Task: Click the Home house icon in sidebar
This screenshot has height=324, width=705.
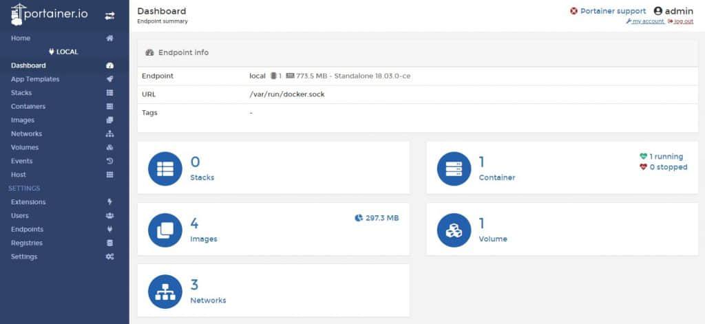Action: tap(109, 39)
